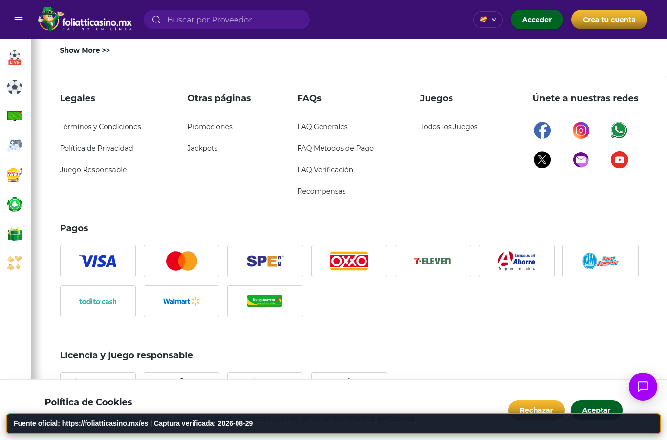
Task: Visit the X social profile
Action: (542, 160)
